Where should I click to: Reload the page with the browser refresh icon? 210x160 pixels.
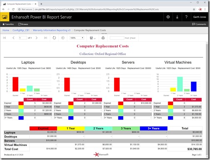coord(13,9)
